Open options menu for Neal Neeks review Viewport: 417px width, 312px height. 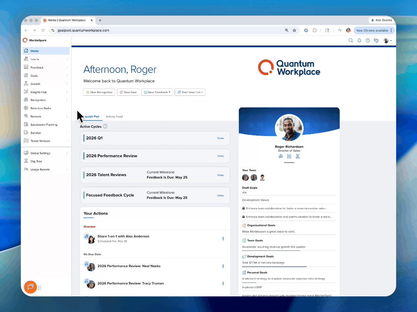223,266
